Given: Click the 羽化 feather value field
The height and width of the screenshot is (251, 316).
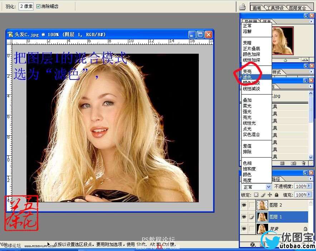Looking at the screenshot, I should [26, 6].
